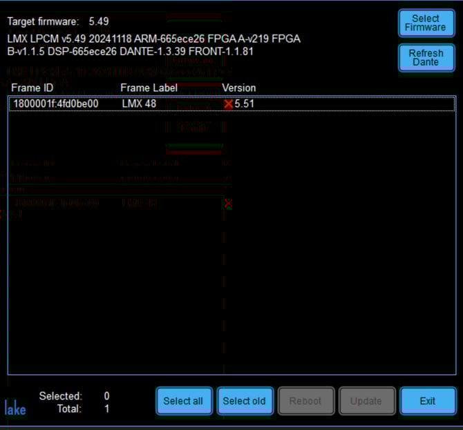Screen dimensions: 463x430
Task: Click the LMX LPCM v5.49 firmware description
Action: [x=154, y=45]
